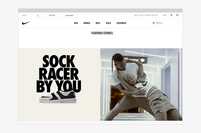Click Join / Log In To Nike+ Account

pos(146,15)
